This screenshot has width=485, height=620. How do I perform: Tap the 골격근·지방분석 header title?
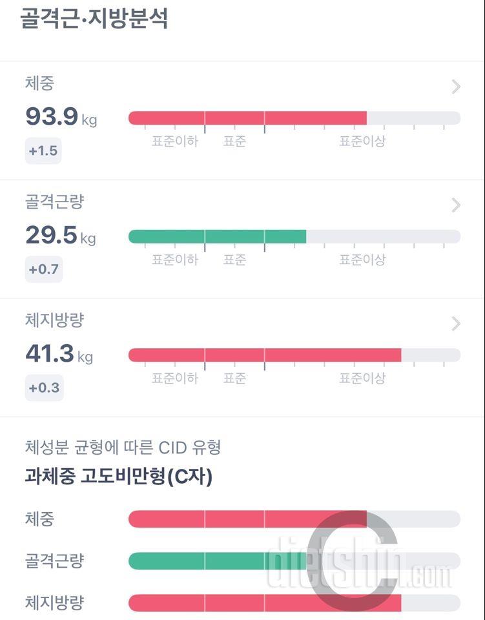tap(94, 18)
